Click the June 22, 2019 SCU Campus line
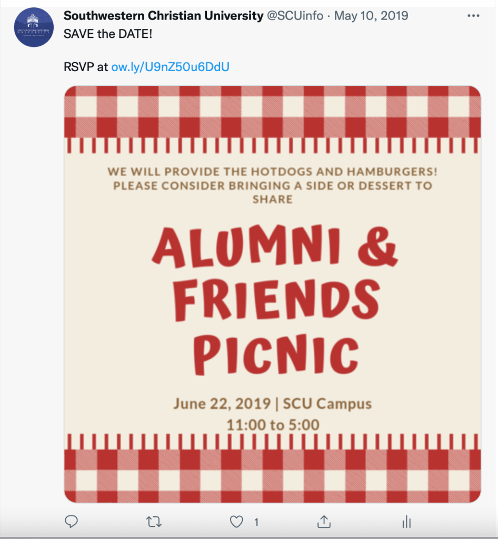The height and width of the screenshot is (539, 498). click(x=273, y=404)
